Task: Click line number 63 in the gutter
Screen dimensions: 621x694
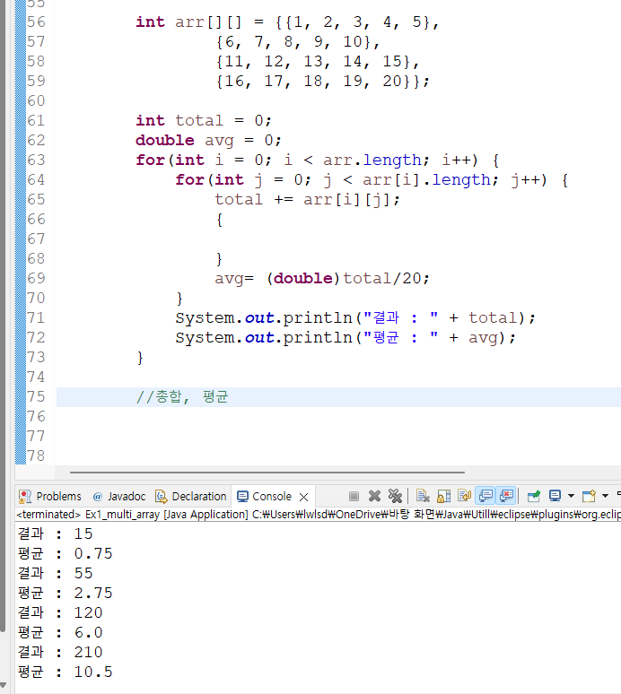Action: [x=36, y=160]
